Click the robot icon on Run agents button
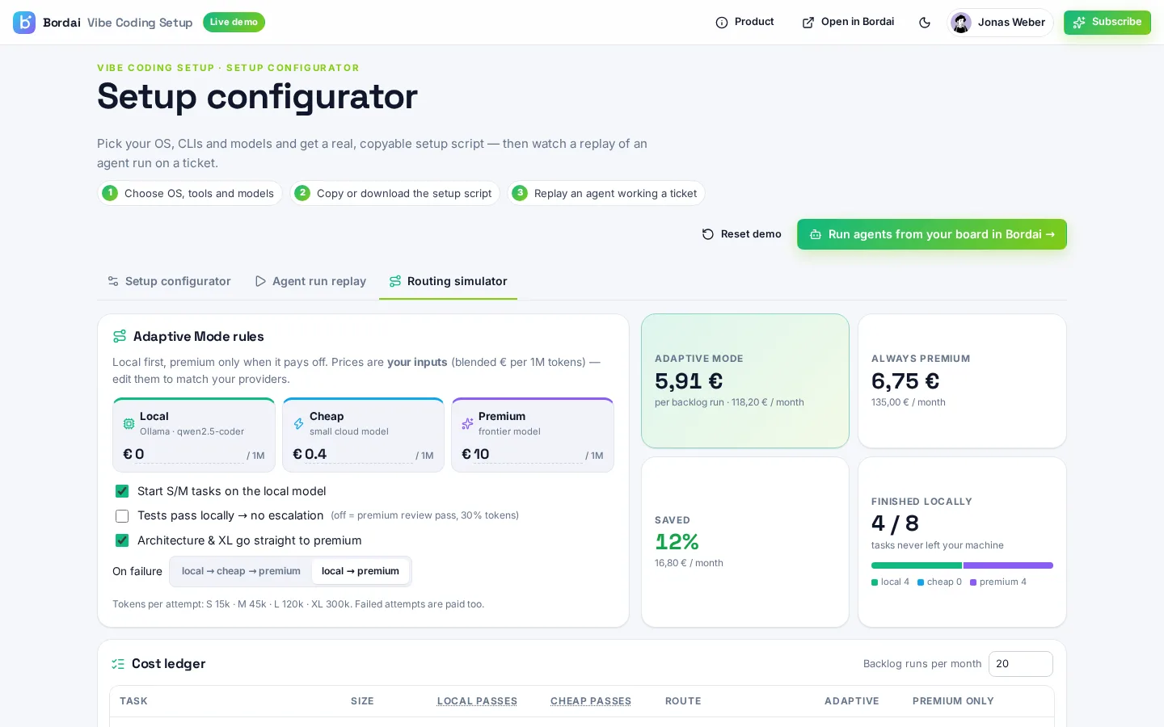 point(816,234)
